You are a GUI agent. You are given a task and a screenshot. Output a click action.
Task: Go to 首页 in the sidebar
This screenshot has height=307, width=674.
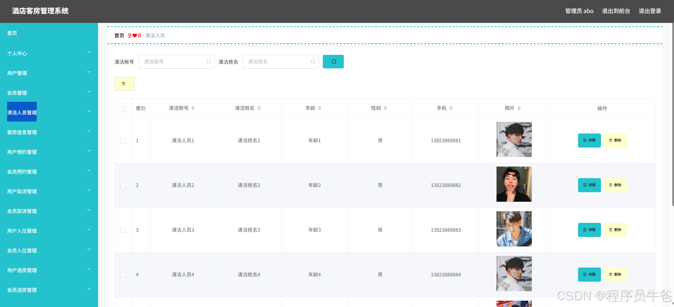pyautogui.click(x=12, y=33)
